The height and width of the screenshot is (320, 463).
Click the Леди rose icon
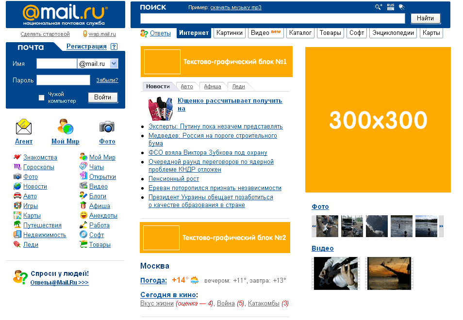click(17, 244)
